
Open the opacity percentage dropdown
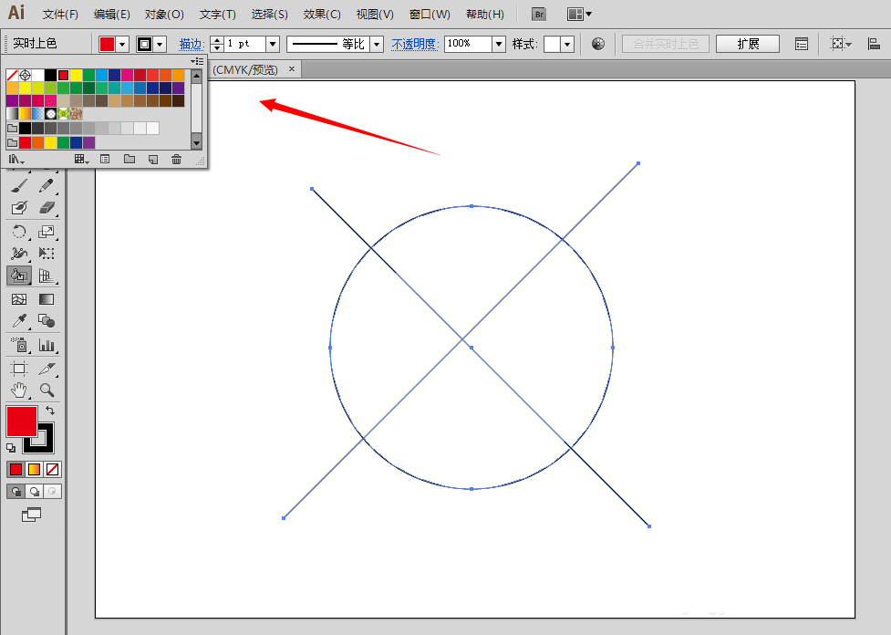(x=499, y=44)
